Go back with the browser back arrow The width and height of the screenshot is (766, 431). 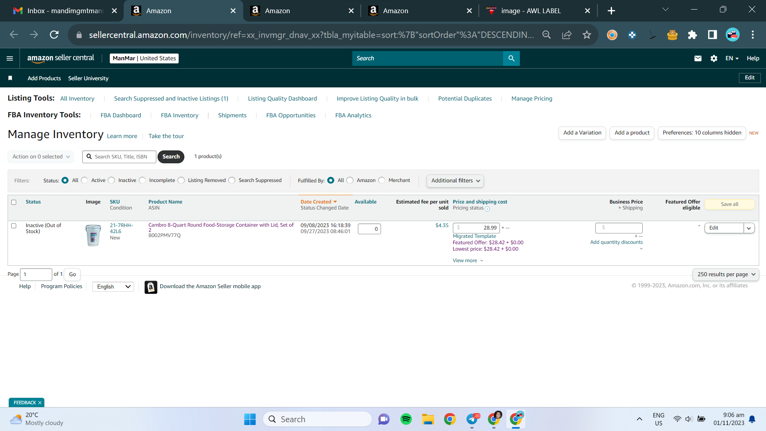pos(14,35)
